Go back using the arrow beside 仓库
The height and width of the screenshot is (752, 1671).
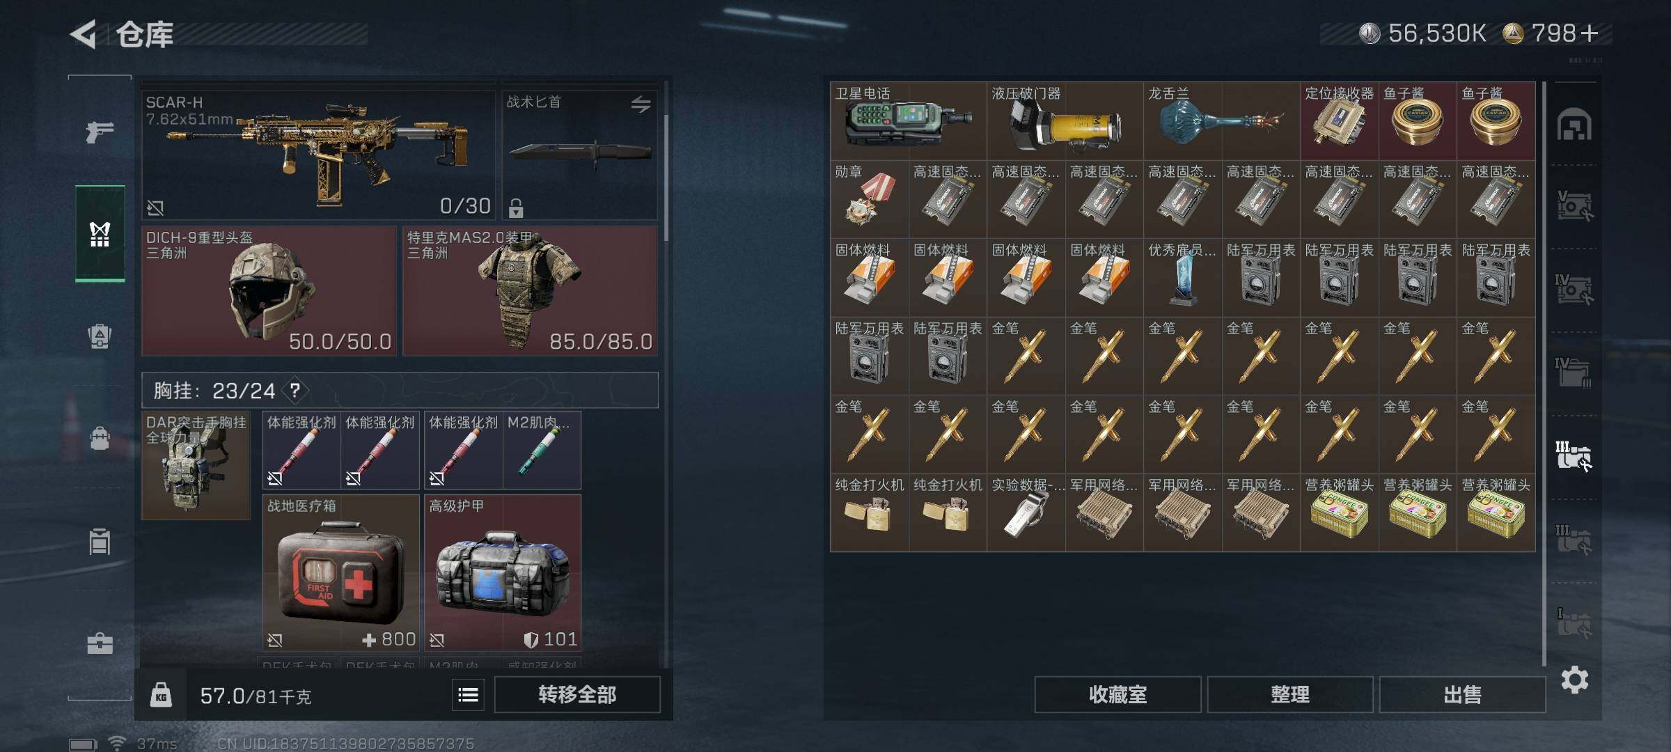point(83,34)
